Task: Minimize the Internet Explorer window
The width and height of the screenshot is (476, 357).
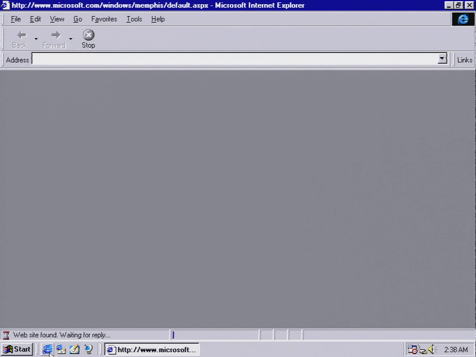Action: click(449, 5)
